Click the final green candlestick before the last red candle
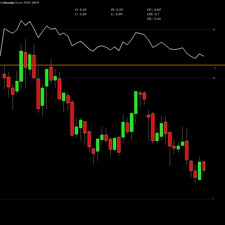 199,171
